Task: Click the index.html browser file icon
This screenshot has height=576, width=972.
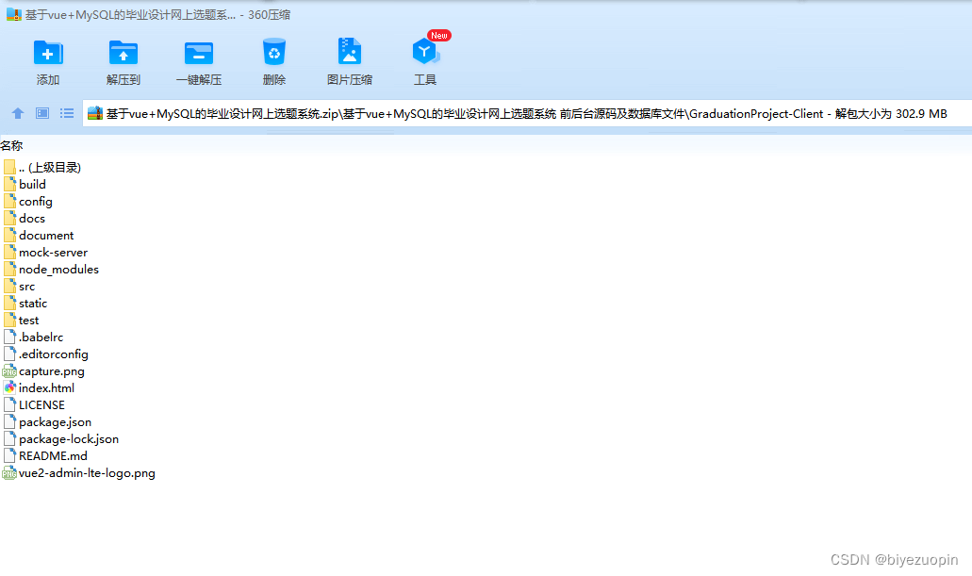Action: pos(9,388)
